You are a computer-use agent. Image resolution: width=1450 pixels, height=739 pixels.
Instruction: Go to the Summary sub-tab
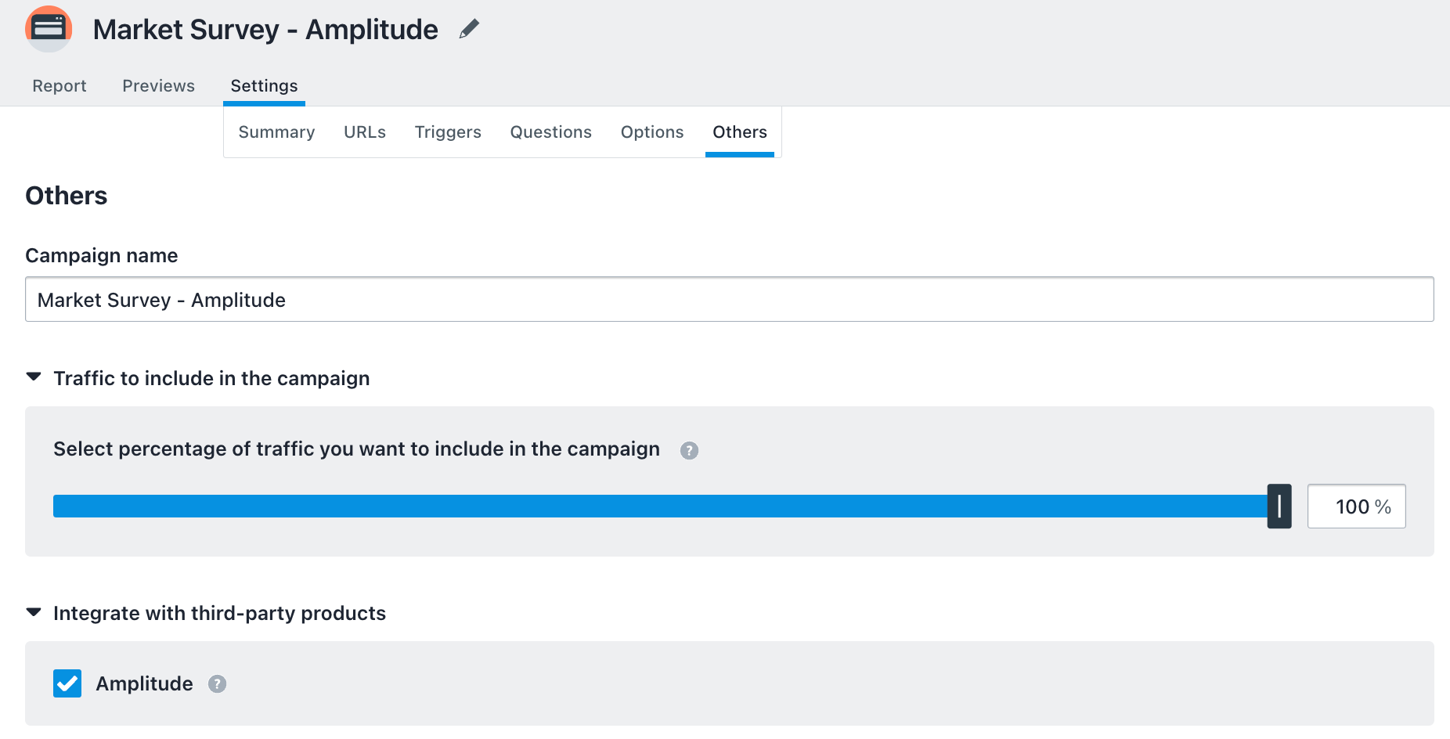click(x=276, y=132)
